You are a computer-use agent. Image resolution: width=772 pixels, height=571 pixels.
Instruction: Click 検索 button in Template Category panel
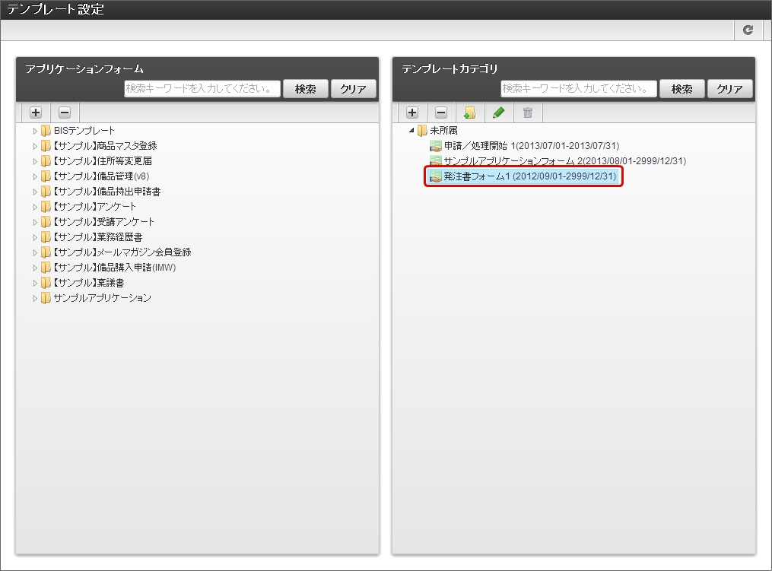click(682, 89)
